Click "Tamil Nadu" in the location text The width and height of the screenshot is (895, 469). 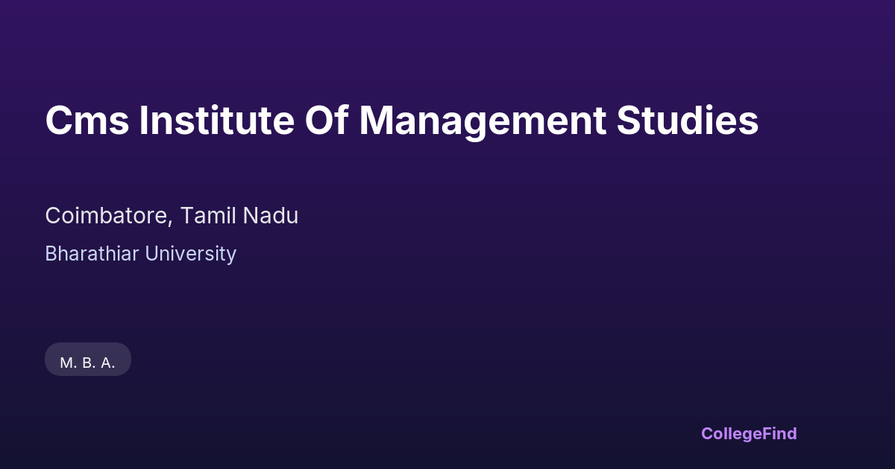click(239, 216)
